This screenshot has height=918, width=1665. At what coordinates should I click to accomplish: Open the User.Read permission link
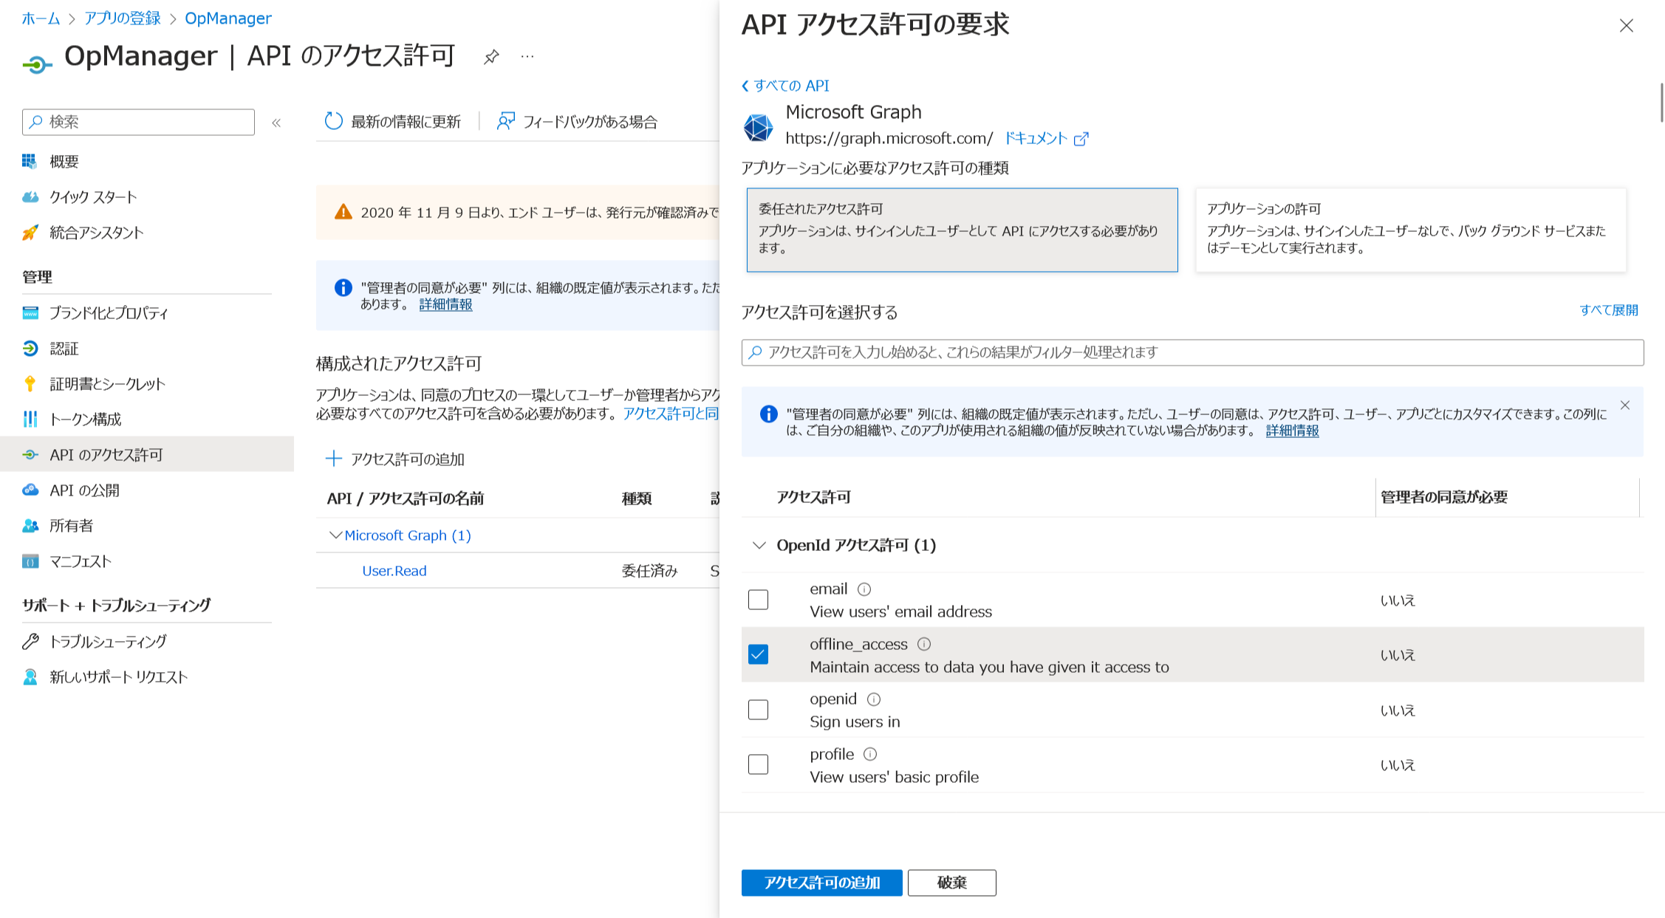point(394,570)
